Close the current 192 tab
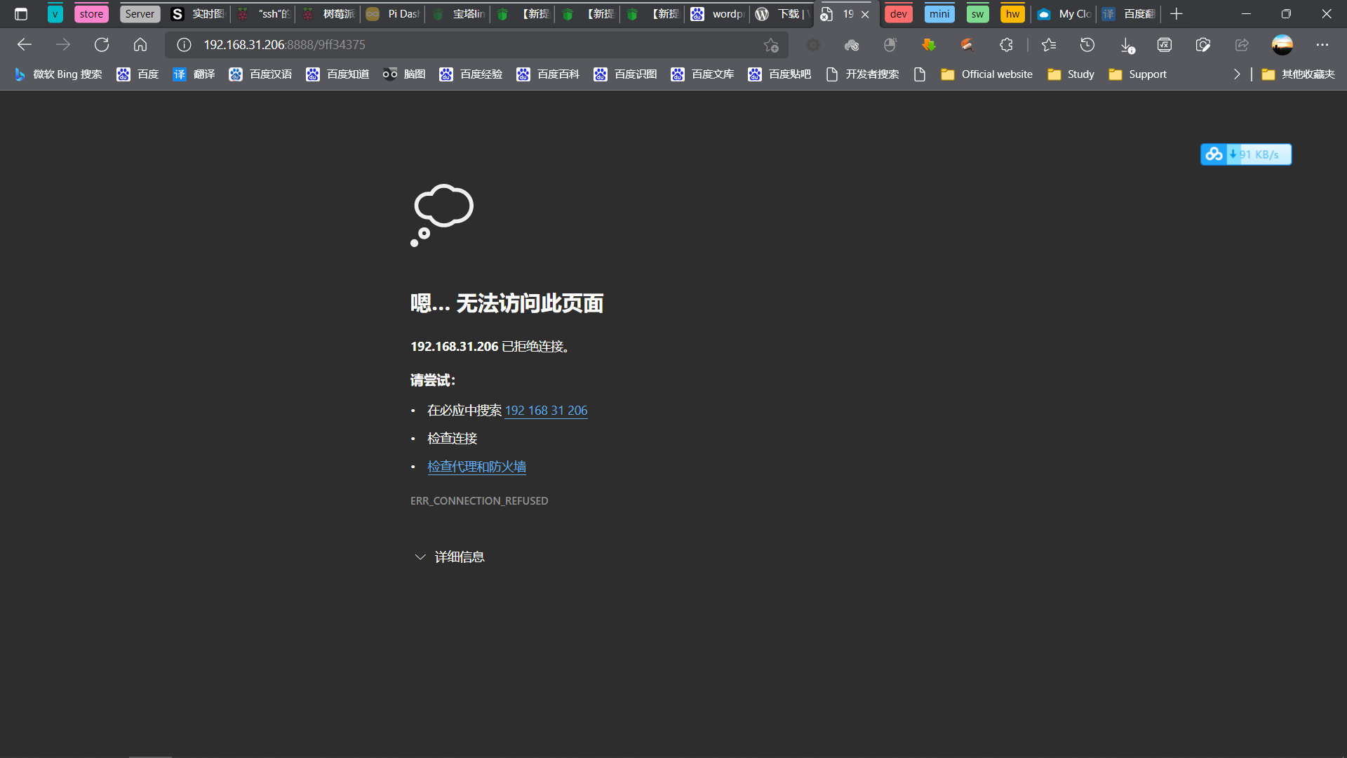 coord(865,14)
